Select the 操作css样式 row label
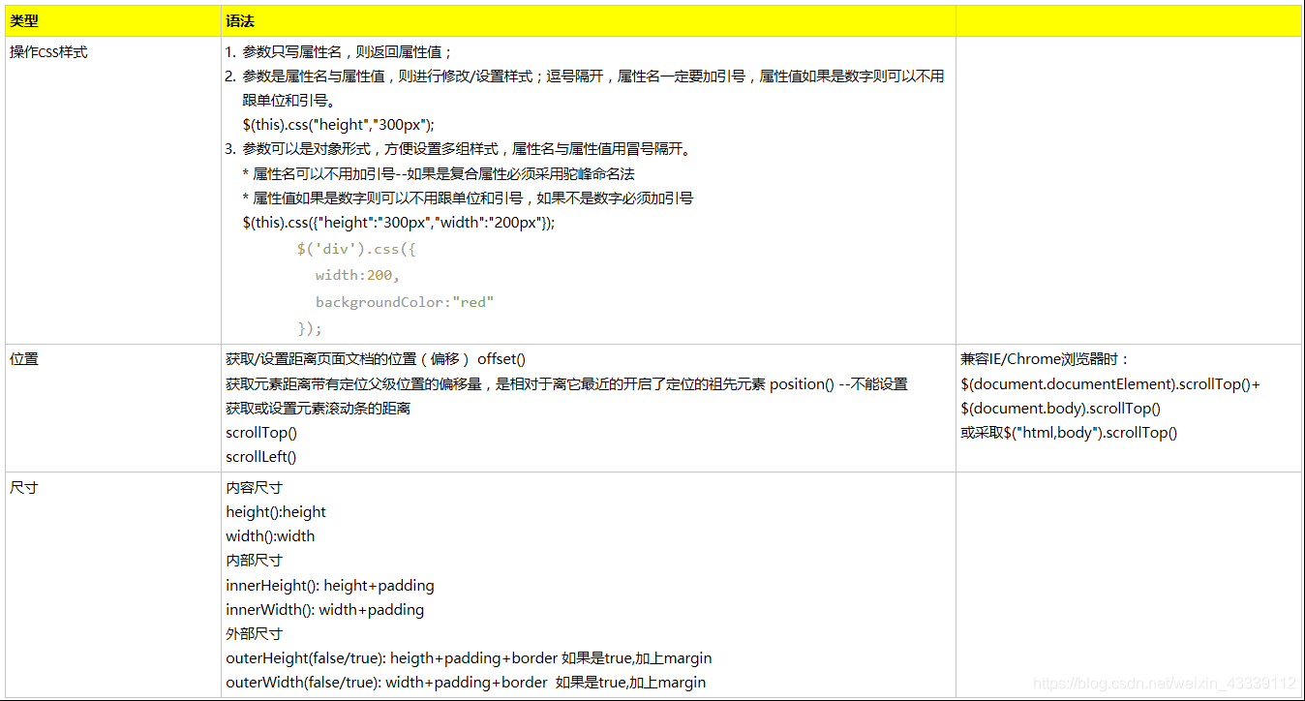The height and width of the screenshot is (701, 1305). pyautogui.click(x=48, y=52)
